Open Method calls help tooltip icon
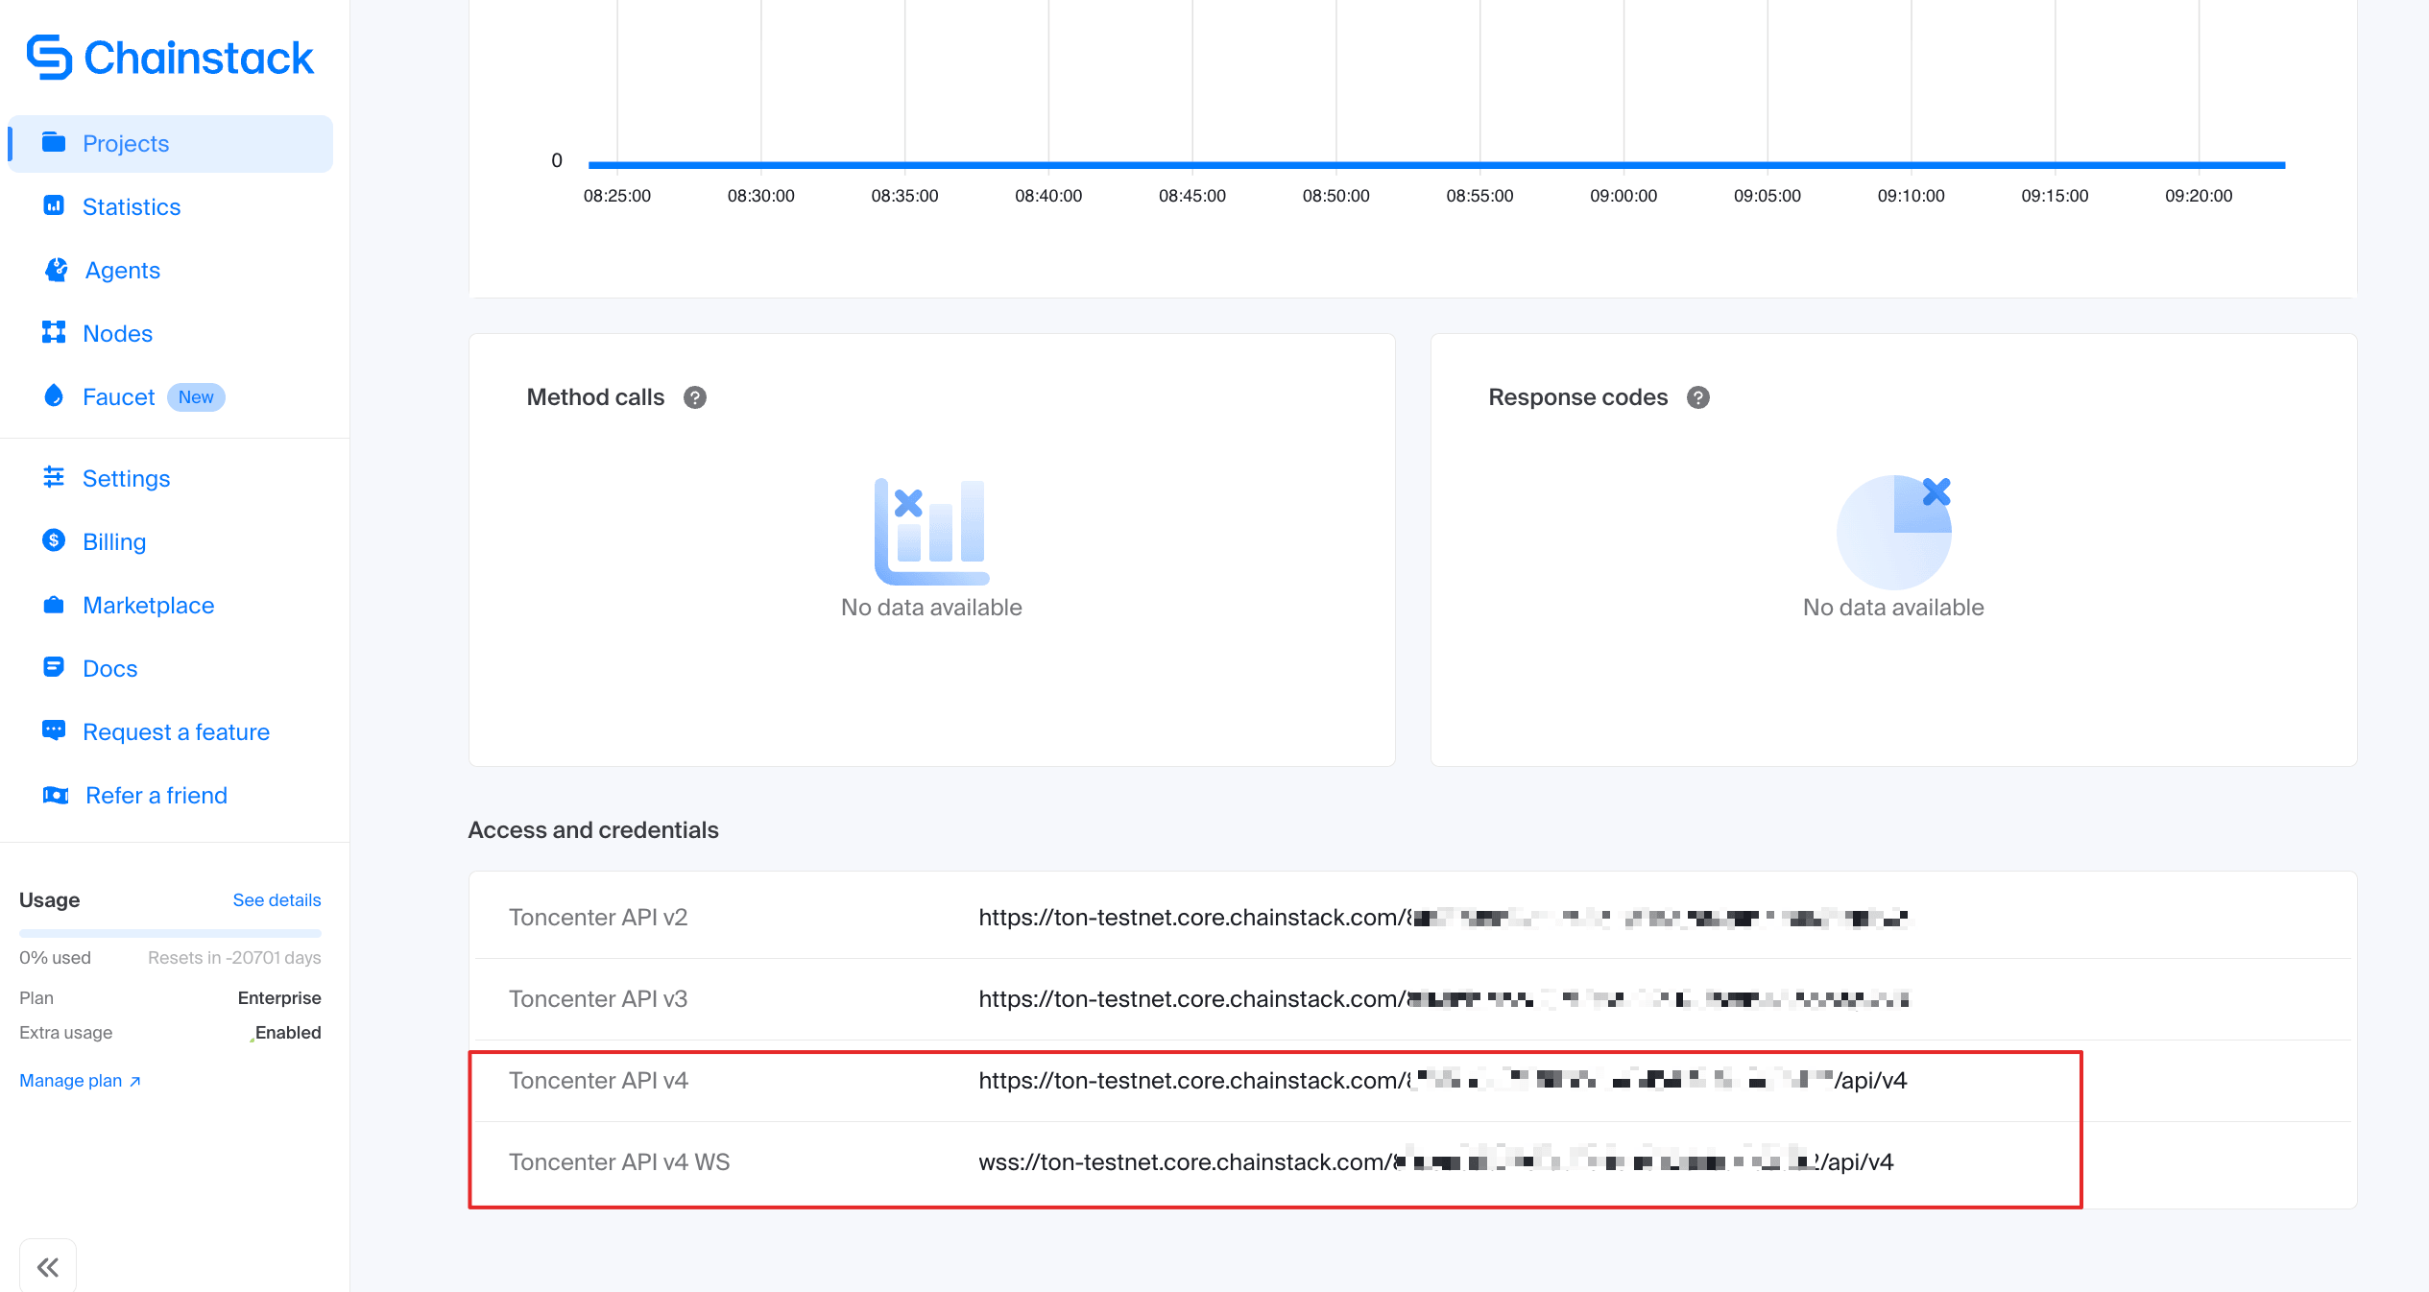This screenshot has height=1292, width=2429. click(695, 397)
